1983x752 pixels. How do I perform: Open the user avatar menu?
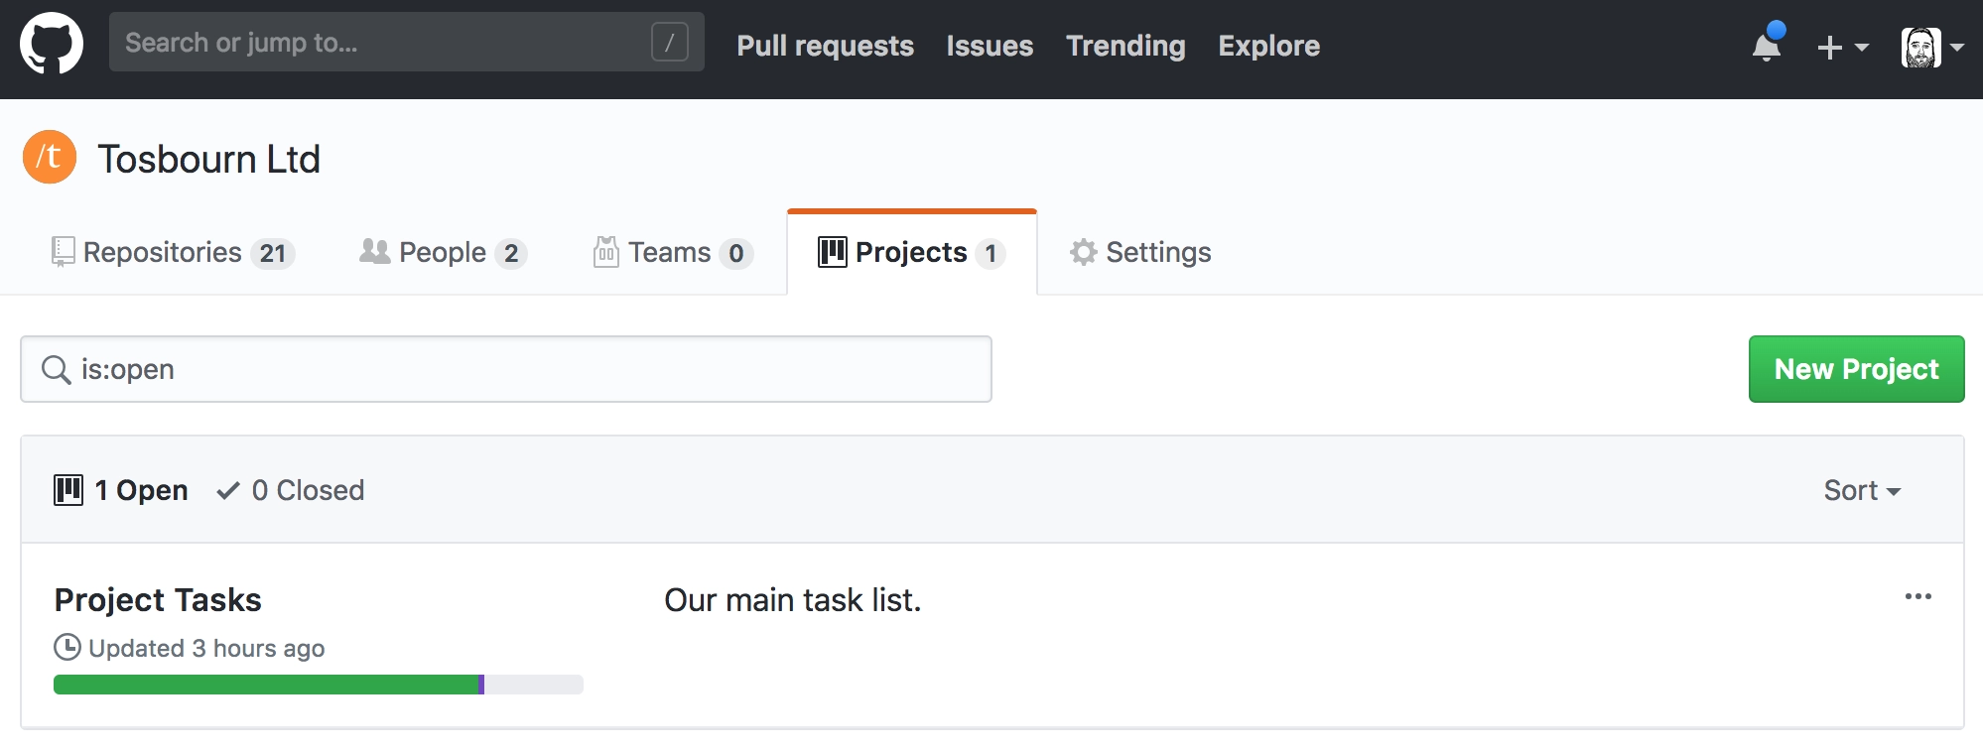click(1931, 47)
